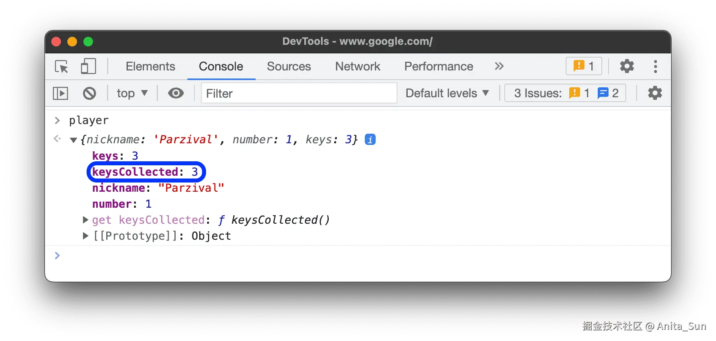716x341 pixels.
Task: Show the console sidebar panel
Action: (x=61, y=94)
